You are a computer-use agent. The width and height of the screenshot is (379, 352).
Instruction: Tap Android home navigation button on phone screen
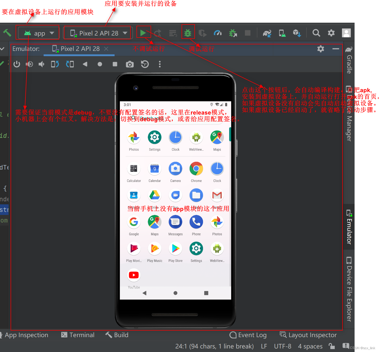[x=176, y=293]
